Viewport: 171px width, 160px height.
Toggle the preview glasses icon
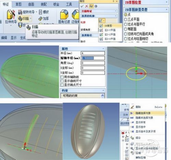coord(91,6)
